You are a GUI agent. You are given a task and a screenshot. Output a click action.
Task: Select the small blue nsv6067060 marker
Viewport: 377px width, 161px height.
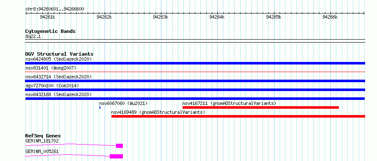tap(100, 107)
